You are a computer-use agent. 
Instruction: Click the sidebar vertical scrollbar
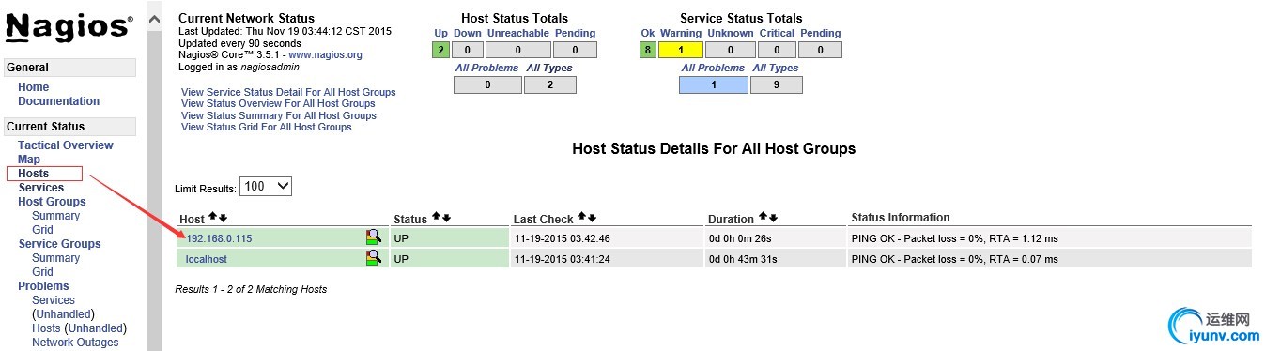point(154,175)
